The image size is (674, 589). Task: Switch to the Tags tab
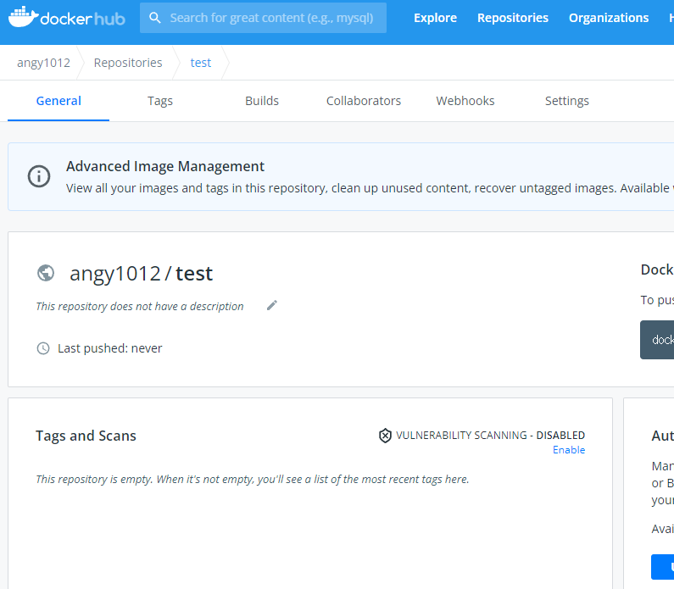tap(160, 101)
